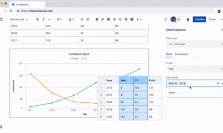Click the browser address bar
This screenshot has height=133, width=223.
point(115,11)
